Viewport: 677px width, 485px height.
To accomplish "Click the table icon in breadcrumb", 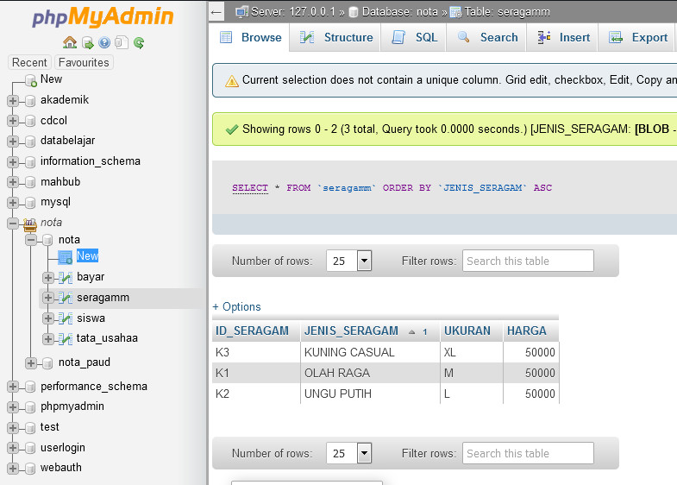I will click(455, 12).
